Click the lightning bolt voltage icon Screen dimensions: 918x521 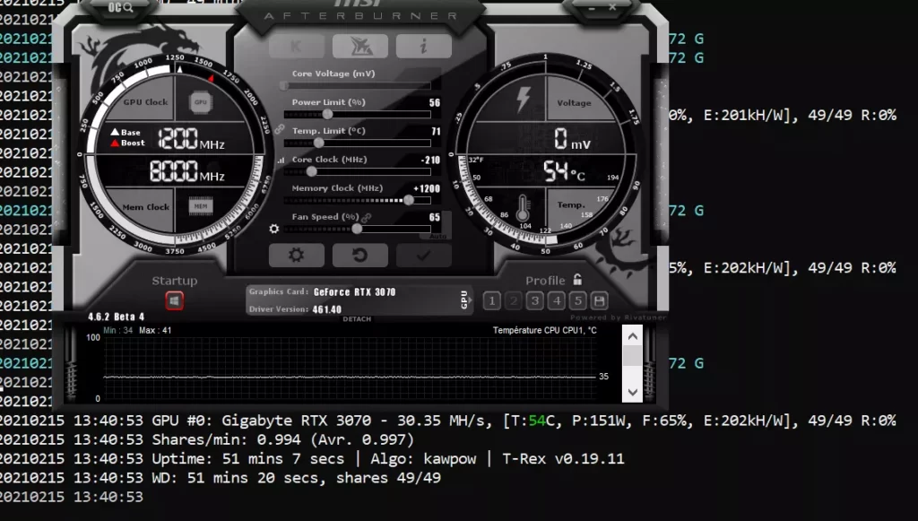point(523,100)
